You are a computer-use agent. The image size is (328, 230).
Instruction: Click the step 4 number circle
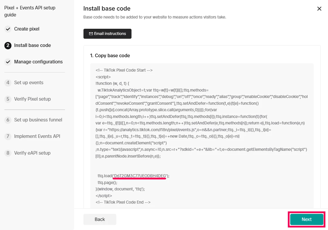click(8, 83)
